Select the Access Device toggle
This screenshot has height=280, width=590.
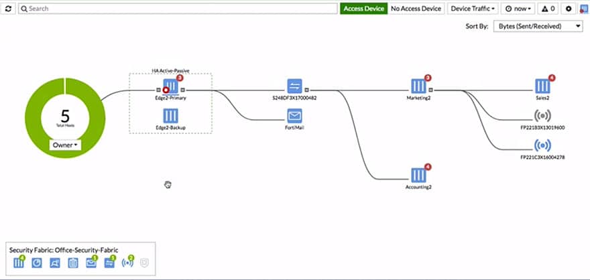coord(363,8)
